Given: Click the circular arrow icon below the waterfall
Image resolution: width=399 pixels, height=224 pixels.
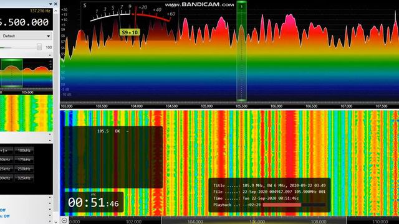Looking at the screenshot, I should [x=64, y=220].
